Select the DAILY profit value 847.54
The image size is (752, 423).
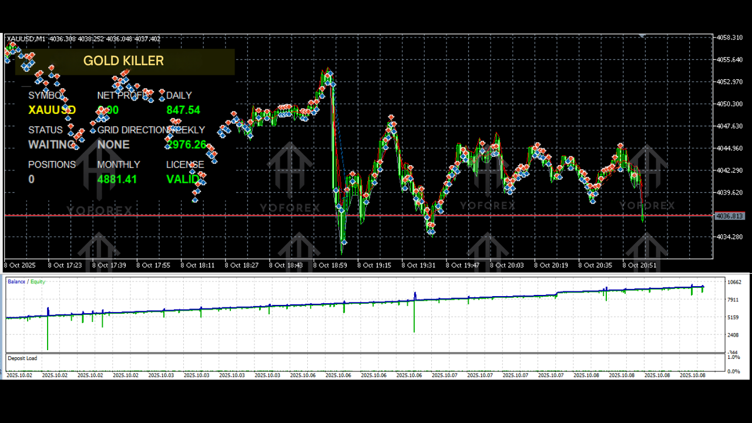(183, 110)
